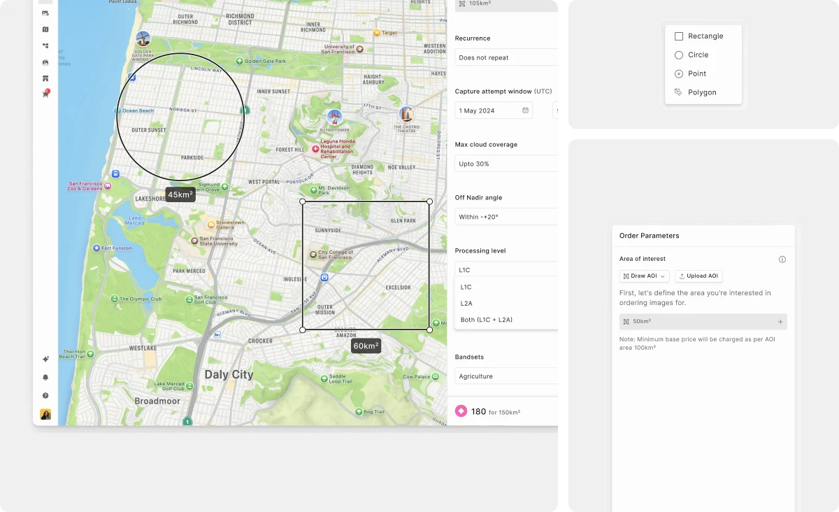Image resolution: width=839 pixels, height=512 pixels.
Task: Click the Golden Gate Park Windmill marker
Action: tap(143, 38)
